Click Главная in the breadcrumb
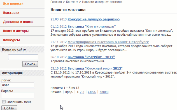 [56, 2]
